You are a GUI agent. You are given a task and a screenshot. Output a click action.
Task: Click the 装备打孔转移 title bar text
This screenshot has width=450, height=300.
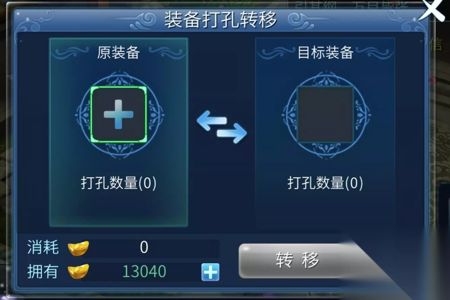pyautogui.click(x=221, y=20)
